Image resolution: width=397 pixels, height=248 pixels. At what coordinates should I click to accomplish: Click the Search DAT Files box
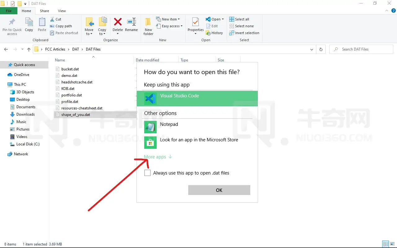[x=361, y=49]
